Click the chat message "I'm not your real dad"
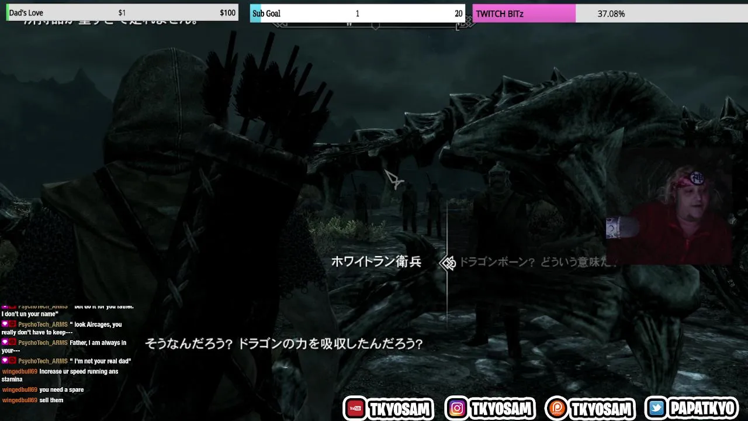This screenshot has height=421, width=748. point(101,361)
